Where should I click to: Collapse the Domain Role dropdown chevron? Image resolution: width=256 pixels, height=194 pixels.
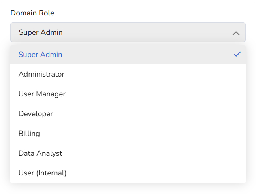coord(236,33)
